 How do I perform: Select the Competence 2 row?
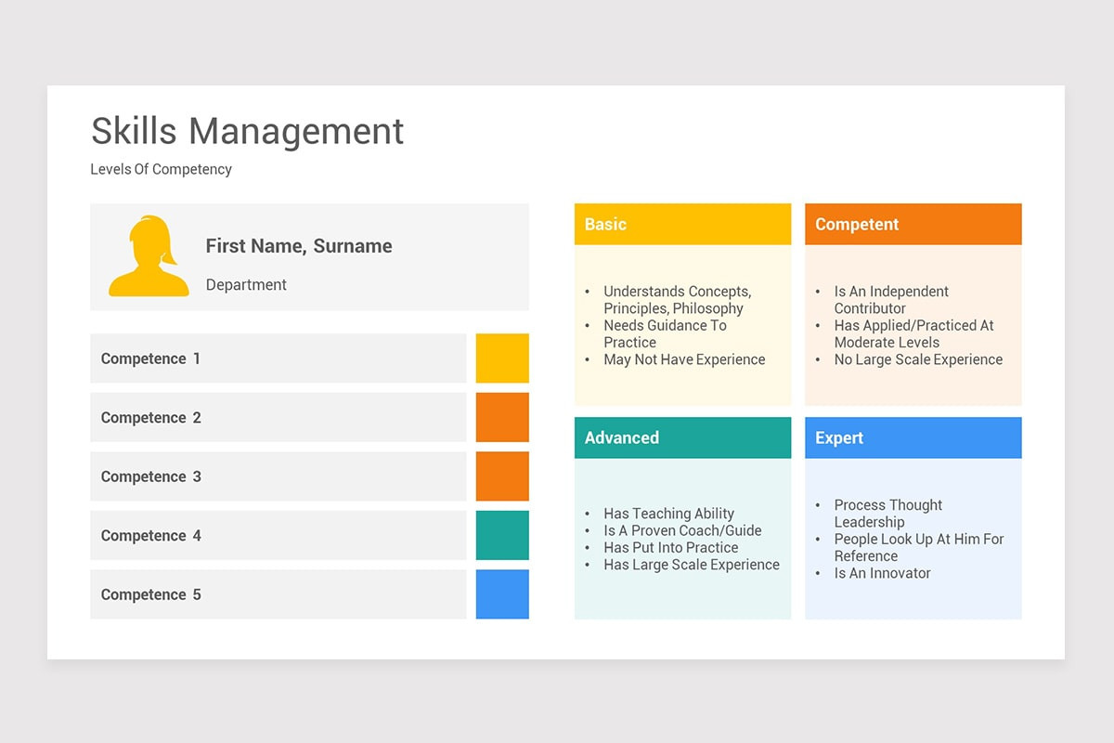(278, 417)
